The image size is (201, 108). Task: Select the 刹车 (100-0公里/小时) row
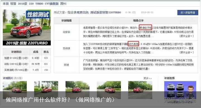(x=27, y=64)
